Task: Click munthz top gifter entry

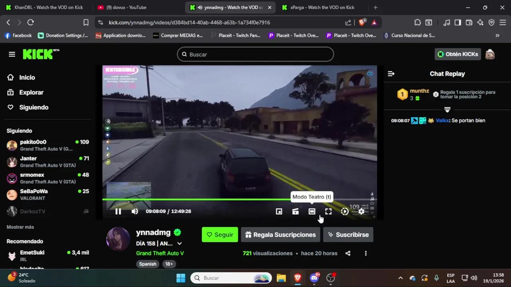Action: pyautogui.click(x=413, y=94)
